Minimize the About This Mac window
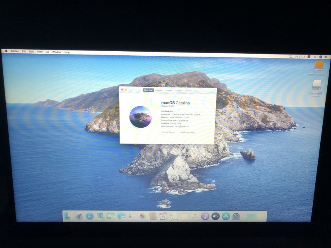 pyautogui.click(x=126, y=90)
